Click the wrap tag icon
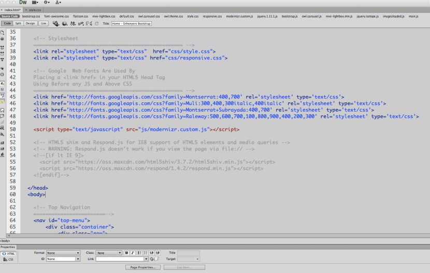The width and height of the screenshot is (430, 273). coord(2,122)
